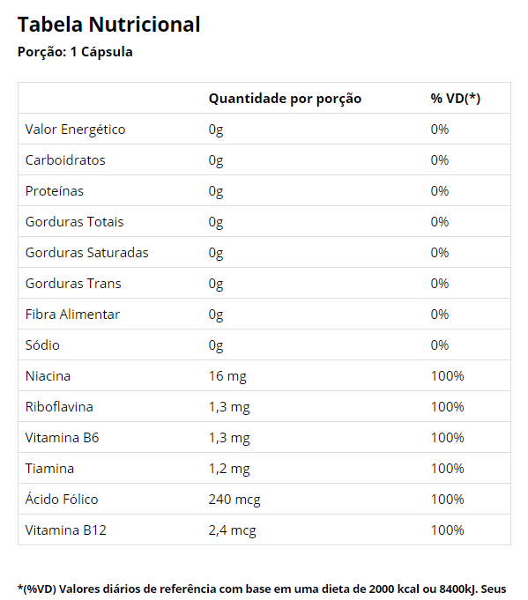Click the Quantidade por porção column header
The image size is (528, 600).
pos(285,99)
